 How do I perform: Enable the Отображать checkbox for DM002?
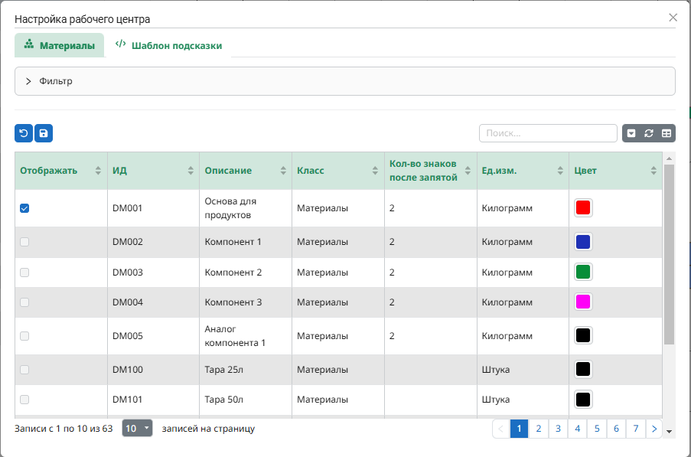[x=24, y=242]
